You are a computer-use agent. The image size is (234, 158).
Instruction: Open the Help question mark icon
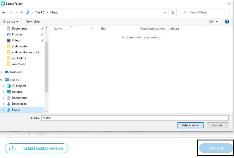click(227, 22)
